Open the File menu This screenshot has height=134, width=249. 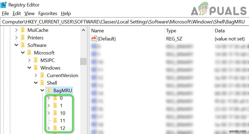[5, 13]
